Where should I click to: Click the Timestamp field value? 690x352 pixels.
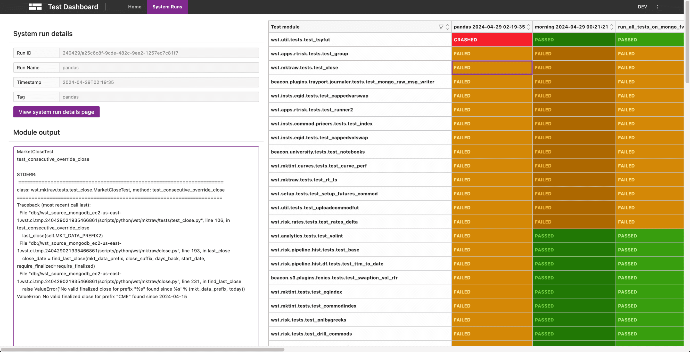[x=159, y=82]
